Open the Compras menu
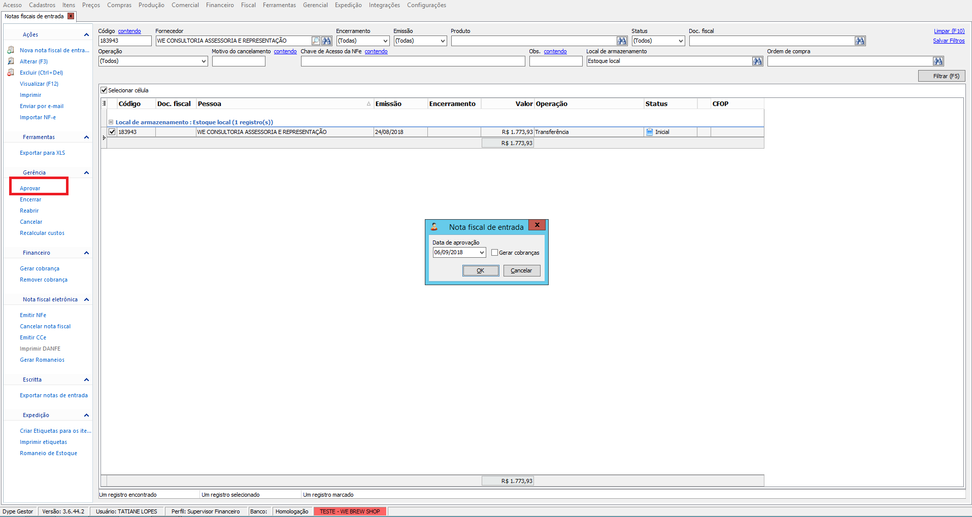Image resolution: width=972 pixels, height=517 pixels. (119, 5)
